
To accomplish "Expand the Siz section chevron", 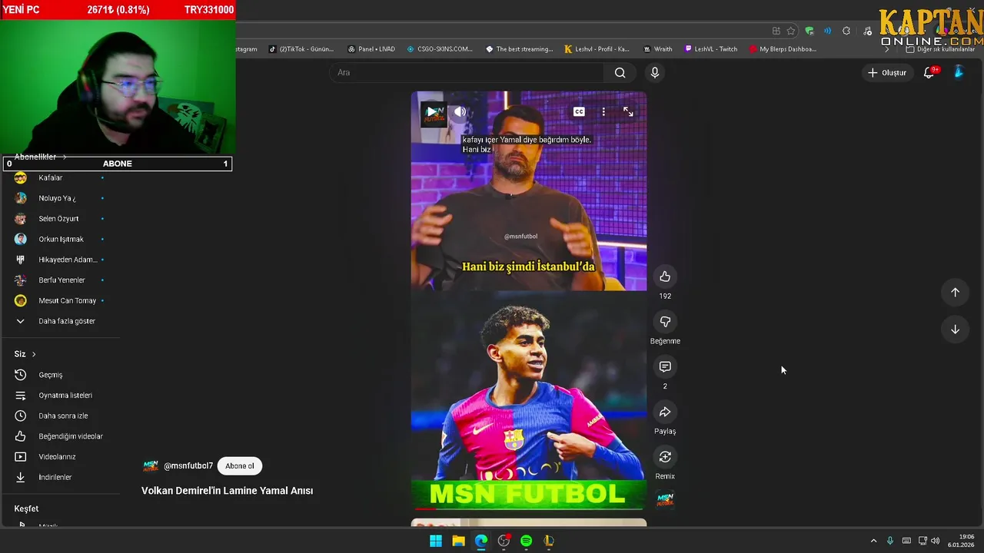I will point(34,354).
